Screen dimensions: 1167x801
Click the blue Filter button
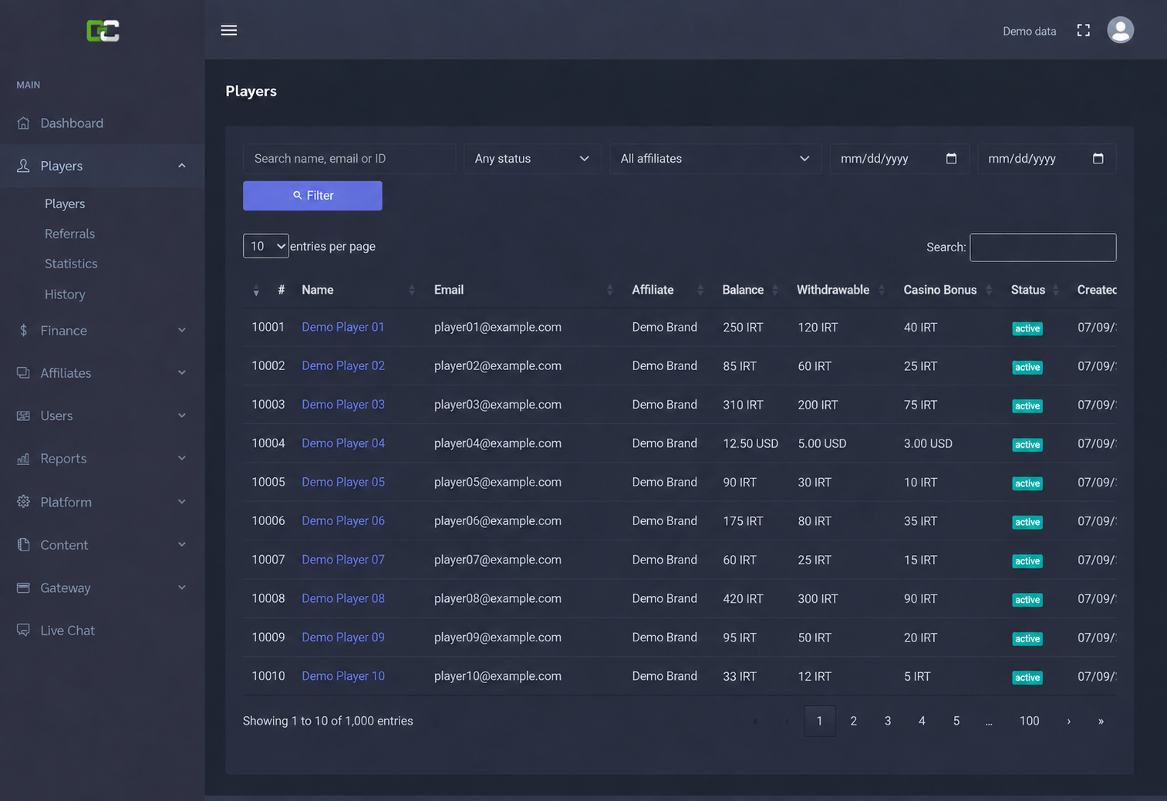click(312, 196)
